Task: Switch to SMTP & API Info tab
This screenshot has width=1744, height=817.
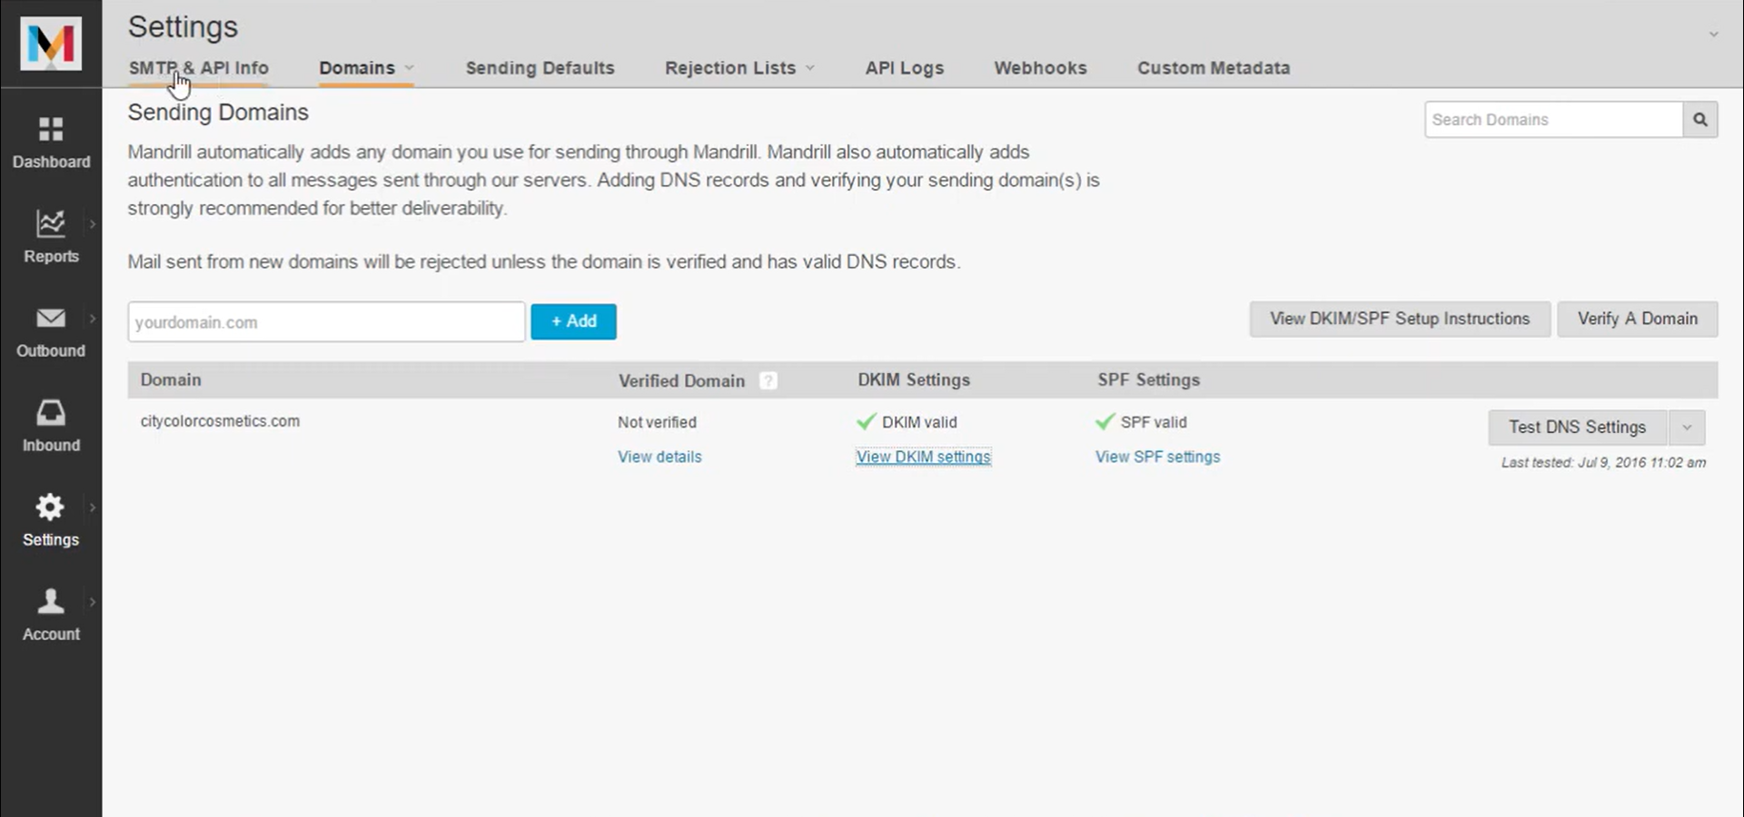Action: (x=199, y=68)
